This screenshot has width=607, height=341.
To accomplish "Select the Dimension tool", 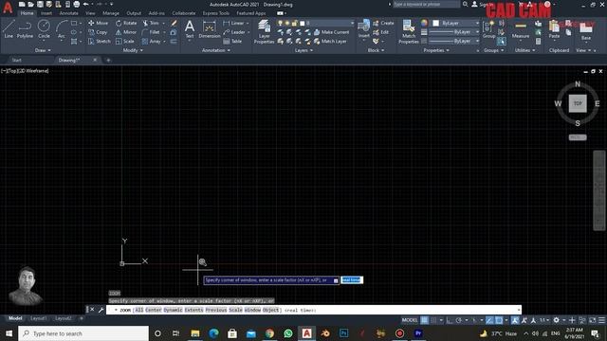I will coord(210,29).
